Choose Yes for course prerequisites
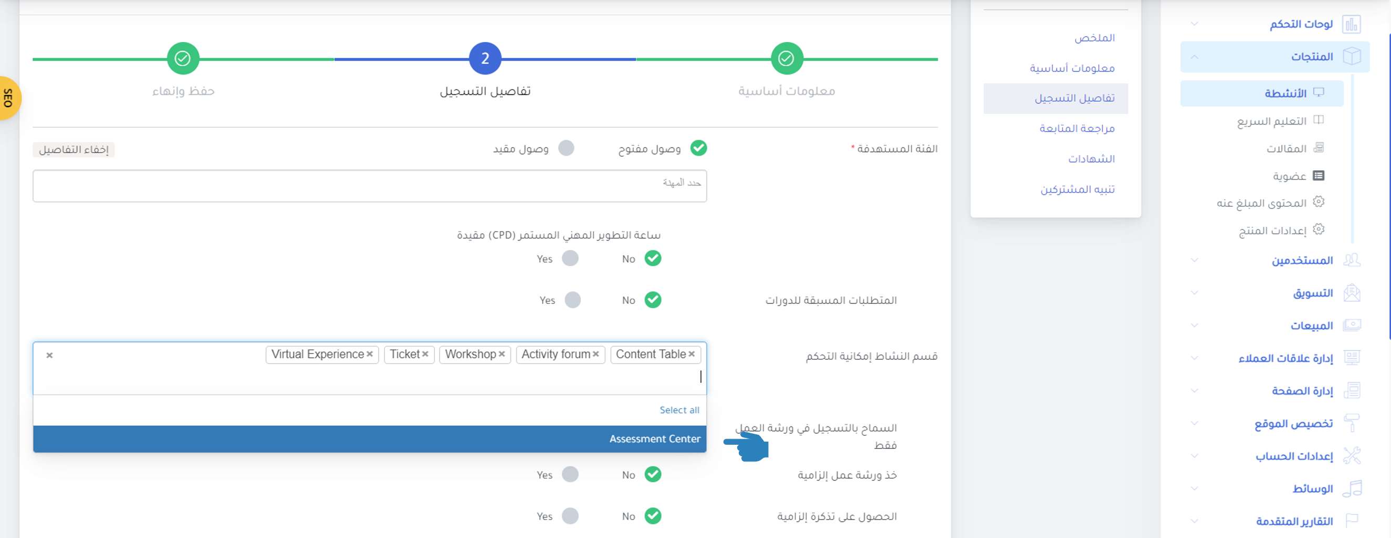The width and height of the screenshot is (1391, 538). pyautogui.click(x=572, y=300)
